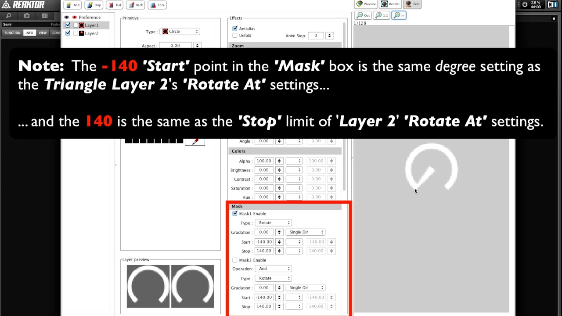Delete layer with Del button
The image size is (562, 316).
(114, 5)
